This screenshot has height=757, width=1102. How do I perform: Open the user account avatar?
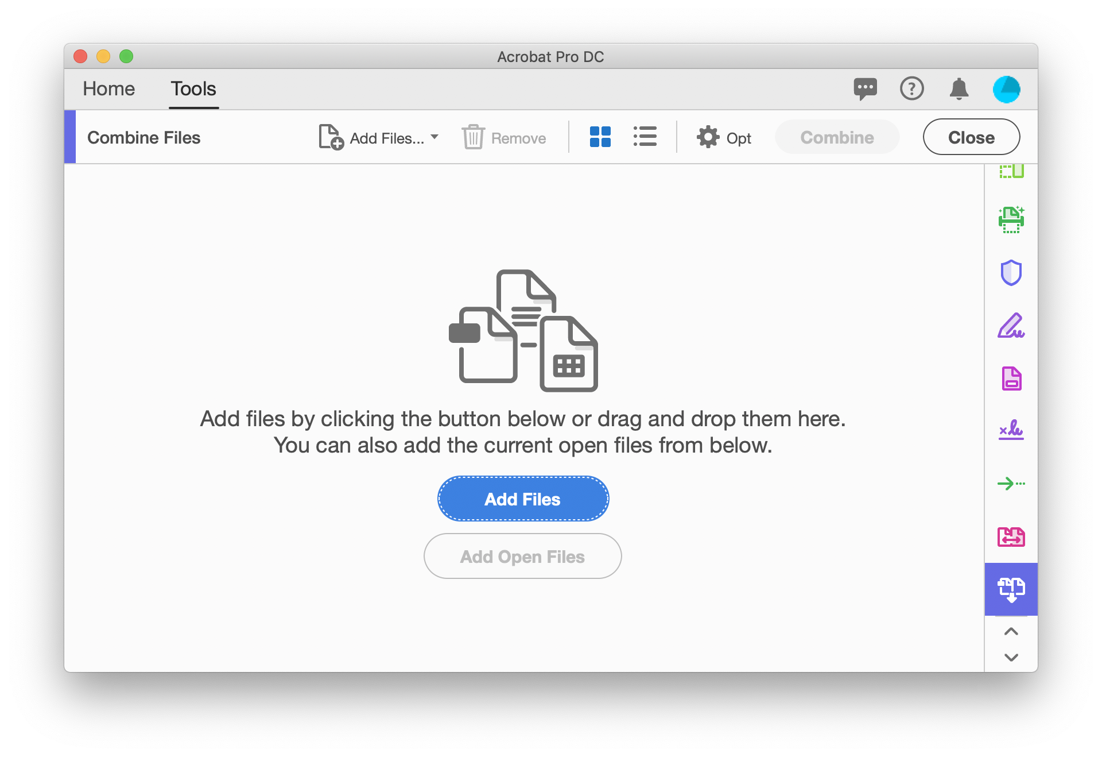click(1007, 90)
